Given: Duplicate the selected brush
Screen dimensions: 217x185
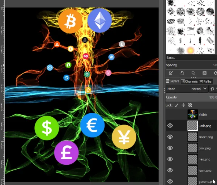Looking at the screenshot, I should click(x=193, y=73).
